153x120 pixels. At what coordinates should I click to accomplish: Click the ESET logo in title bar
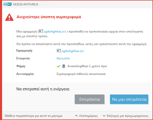click(x=8, y=4)
